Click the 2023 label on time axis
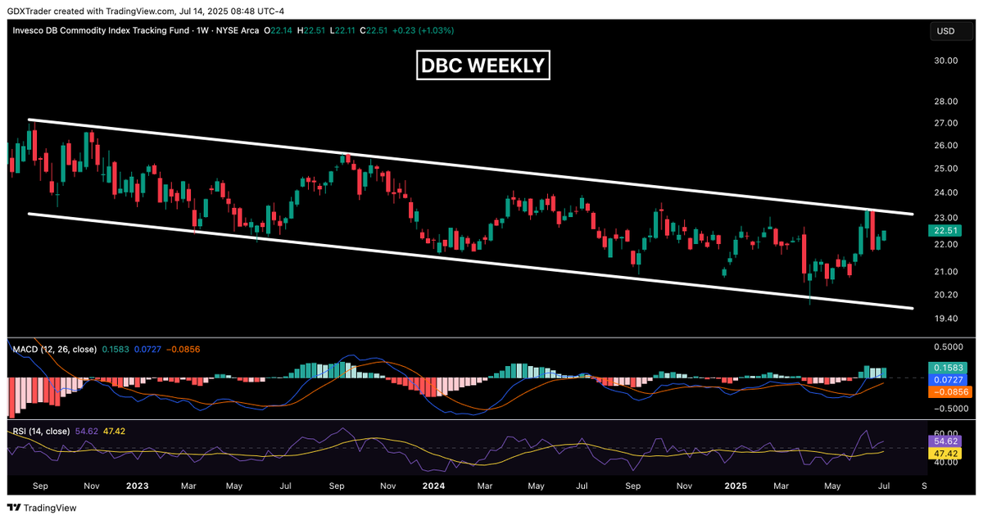 (x=137, y=486)
